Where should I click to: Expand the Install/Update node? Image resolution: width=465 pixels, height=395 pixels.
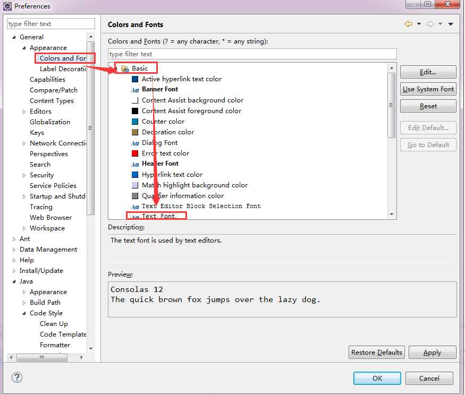[x=14, y=271]
